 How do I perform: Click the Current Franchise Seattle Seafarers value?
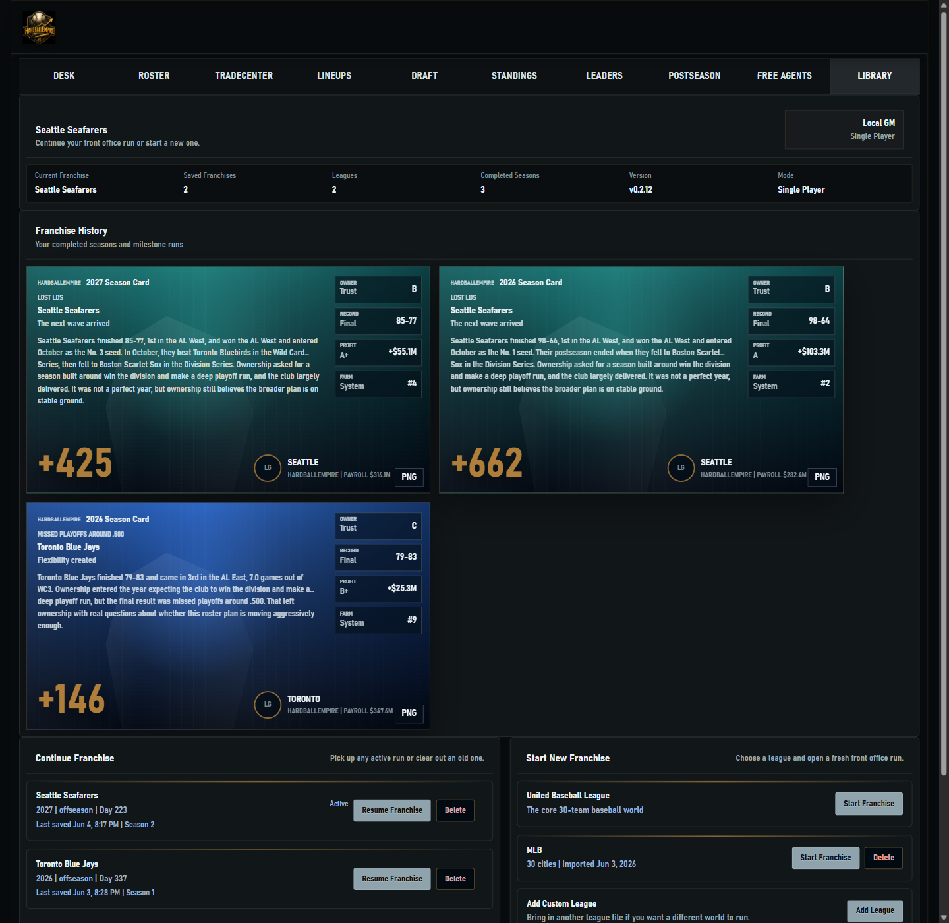pos(66,189)
